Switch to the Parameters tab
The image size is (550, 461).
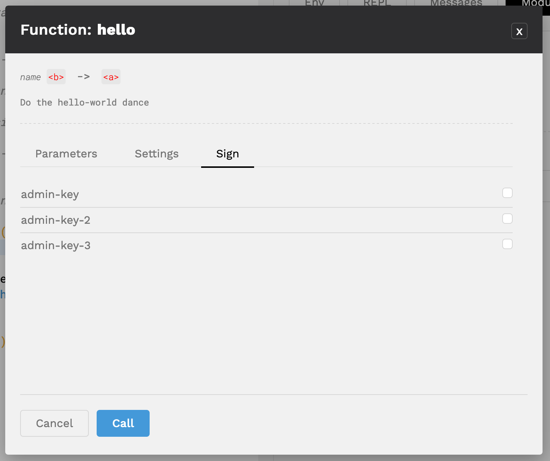66,154
